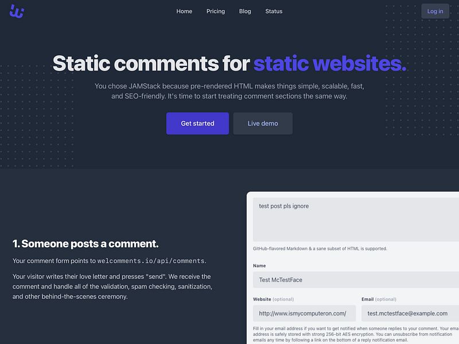The image size is (459, 344).
Task: Open the Live demo button
Action: click(263, 123)
